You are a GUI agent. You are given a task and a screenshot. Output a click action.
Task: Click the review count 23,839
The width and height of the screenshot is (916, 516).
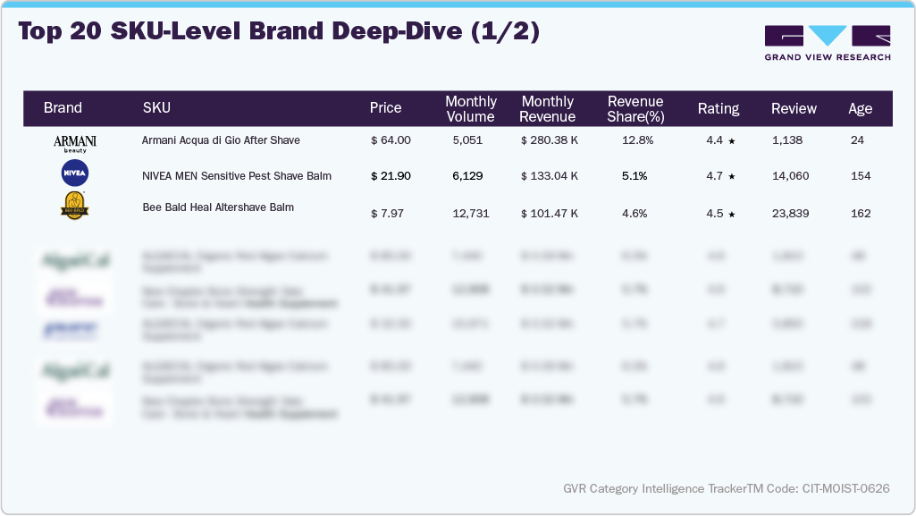click(x=790, y=214)
